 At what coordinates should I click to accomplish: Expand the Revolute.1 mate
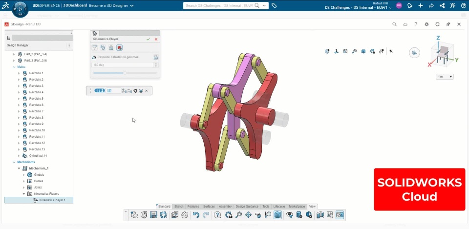(x=19, y=73)
